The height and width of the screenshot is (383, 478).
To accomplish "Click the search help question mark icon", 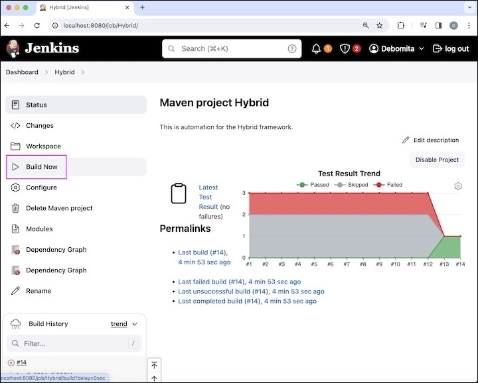I will (292, 48).
